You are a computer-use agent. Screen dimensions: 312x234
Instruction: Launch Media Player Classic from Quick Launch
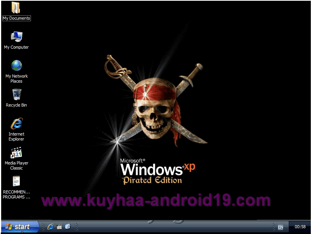pos(59,227)
